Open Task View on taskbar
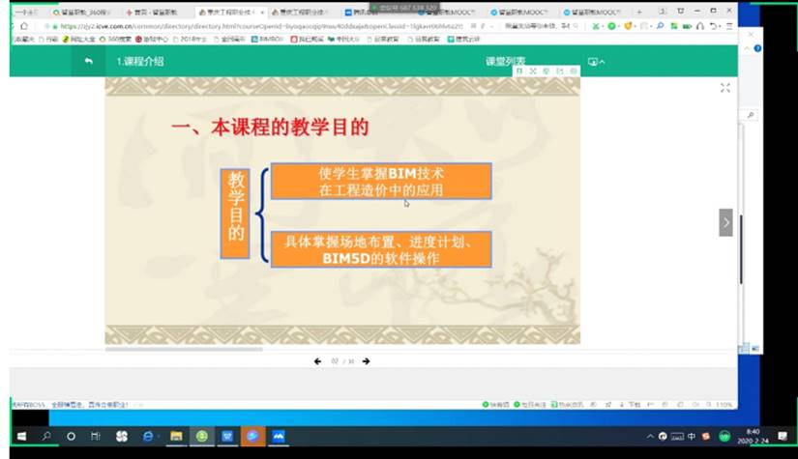Viewport: 798px width, 459px height. click(x=95, y=436)
